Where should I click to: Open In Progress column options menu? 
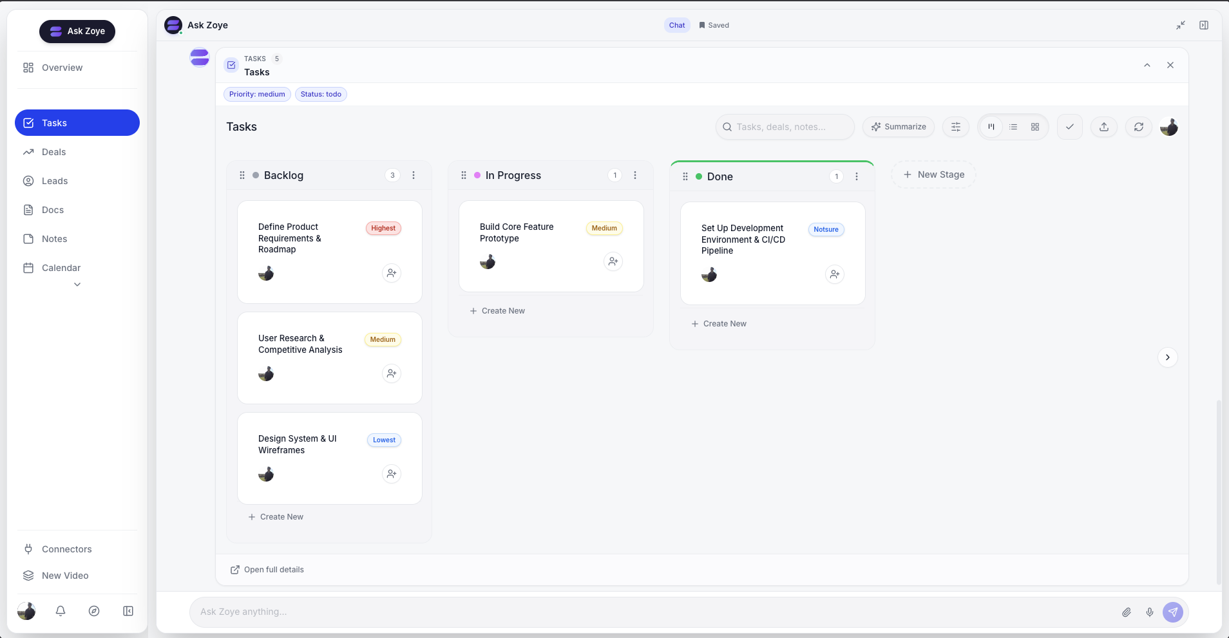click(x=635, y=175)
